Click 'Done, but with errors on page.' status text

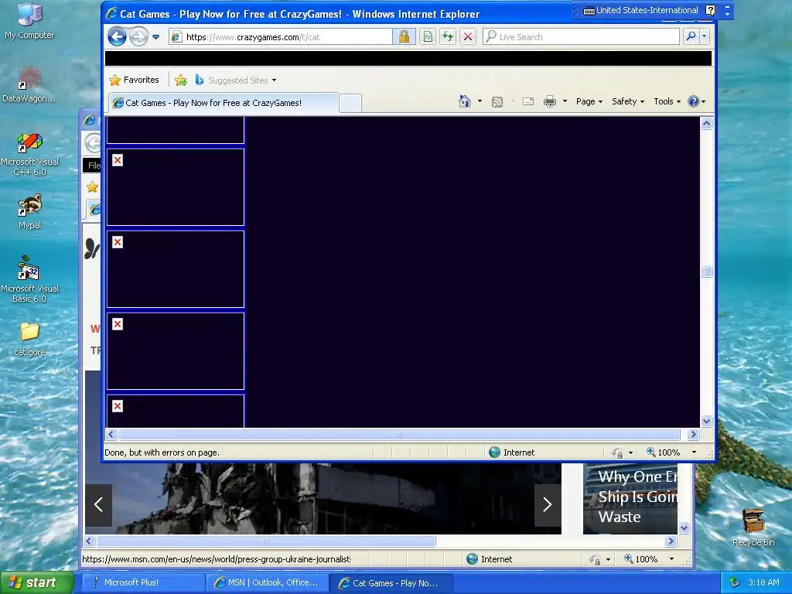(162, 452)
